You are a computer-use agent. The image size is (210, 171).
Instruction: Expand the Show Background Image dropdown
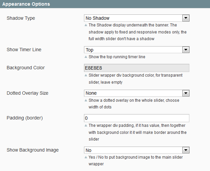[x=136, y=150]
